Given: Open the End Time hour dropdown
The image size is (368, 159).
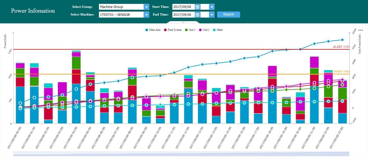Looking at the screenshot, I should (x=212, y=15).
